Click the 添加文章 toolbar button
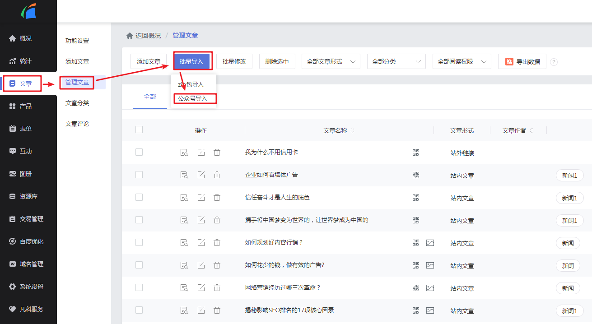Image resolution: width=592 pixels, height=324 pixels. pyautogui.click(x=149, y=61)
